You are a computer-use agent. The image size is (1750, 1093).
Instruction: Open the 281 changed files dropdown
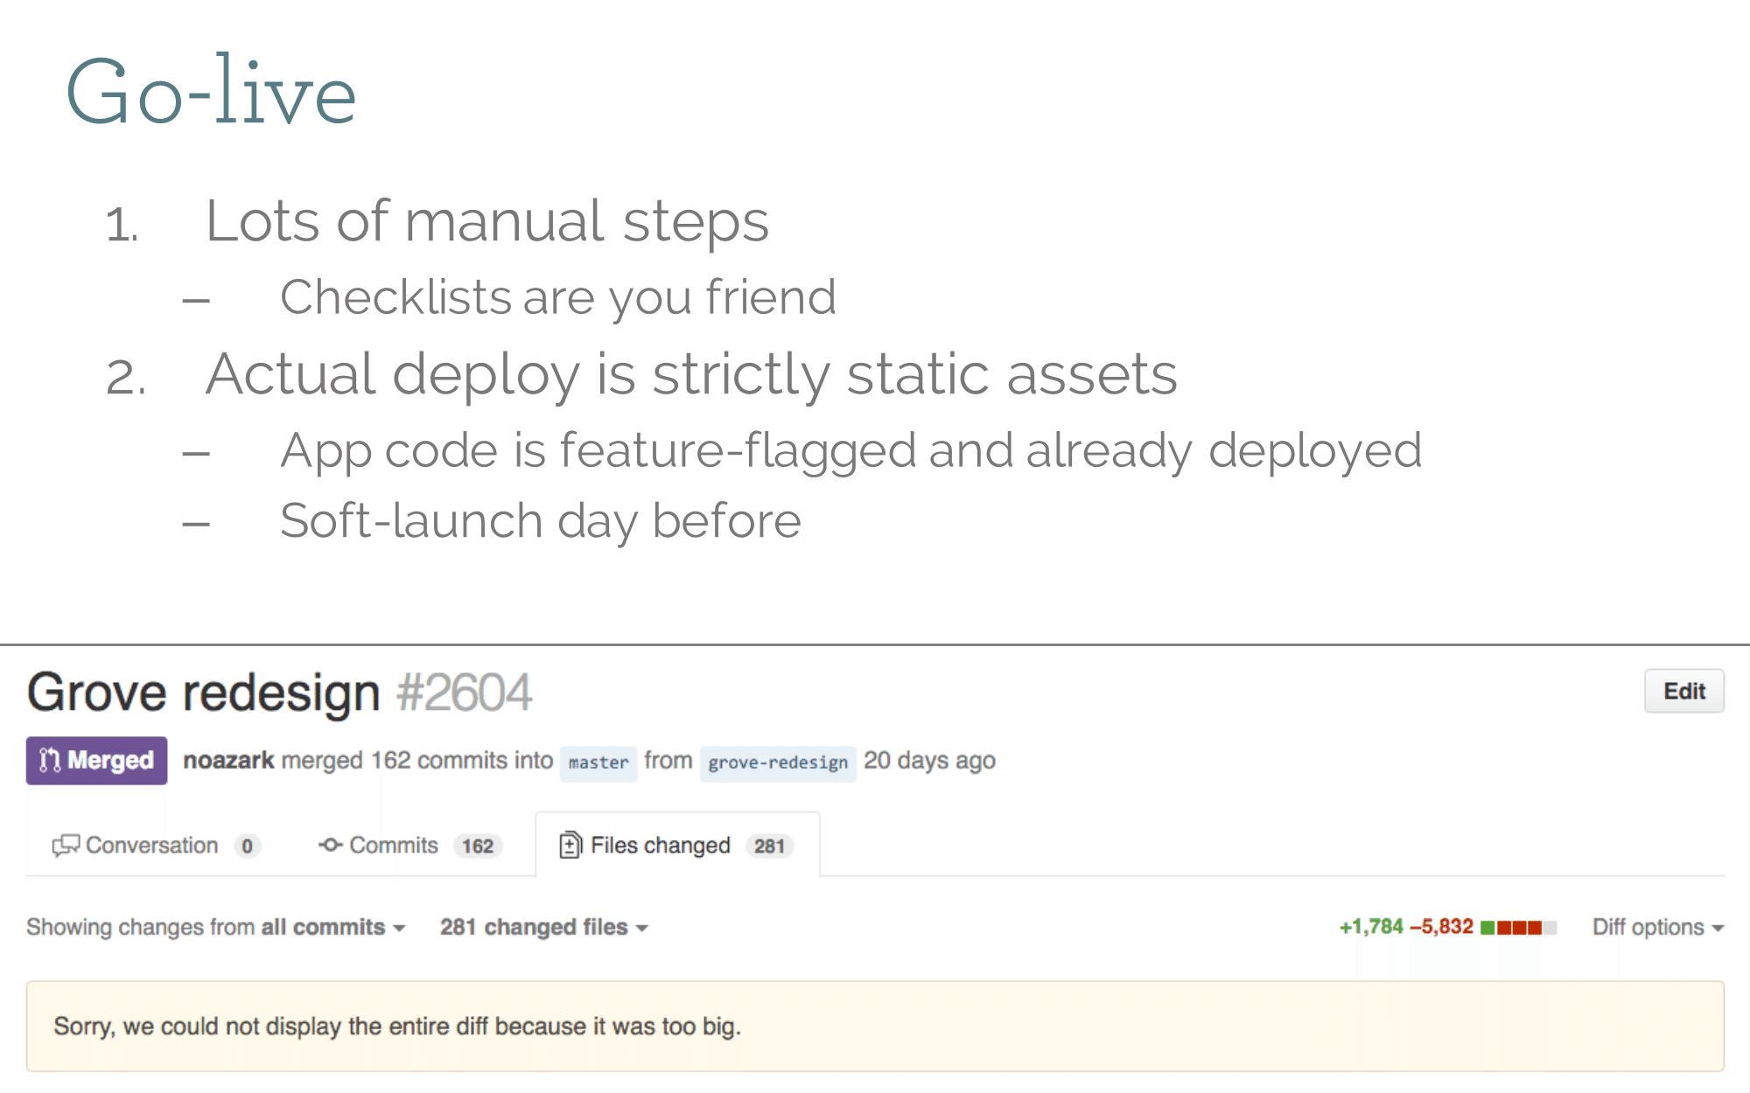pyautogui.click(x=543, y=927)
